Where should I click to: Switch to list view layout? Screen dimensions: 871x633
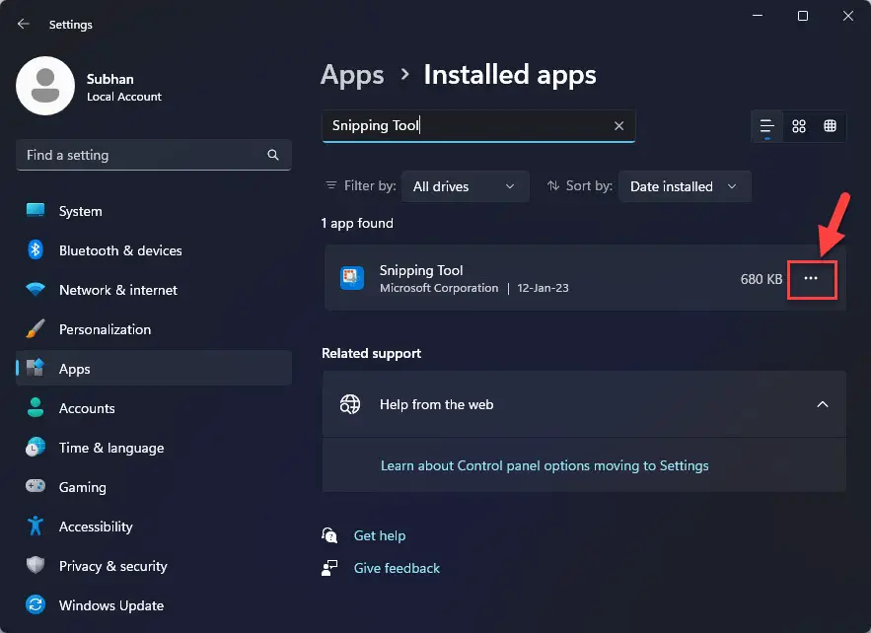[x=767, y=126]
